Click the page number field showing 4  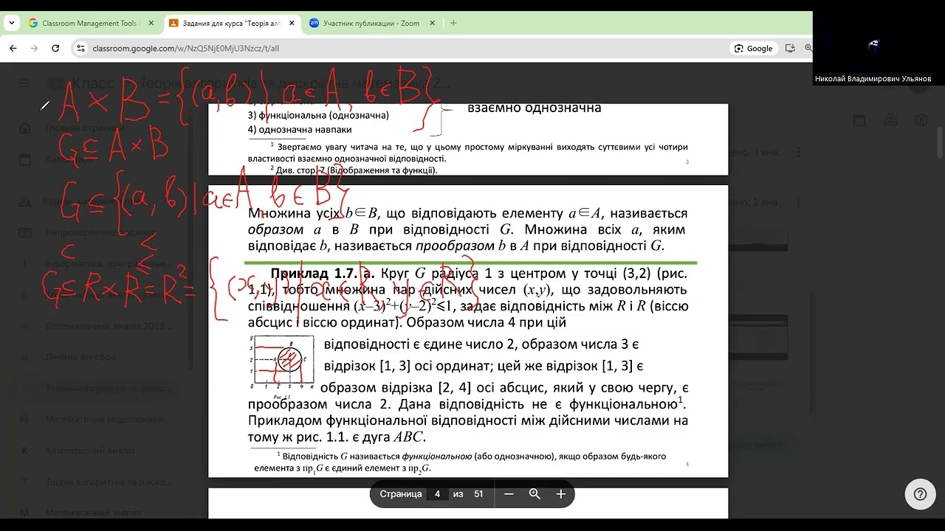pyautogui.click(x=437, y=494)
